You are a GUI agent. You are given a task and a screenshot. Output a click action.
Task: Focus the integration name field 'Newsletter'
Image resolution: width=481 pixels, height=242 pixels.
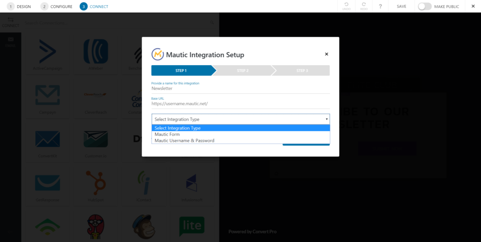241,88
